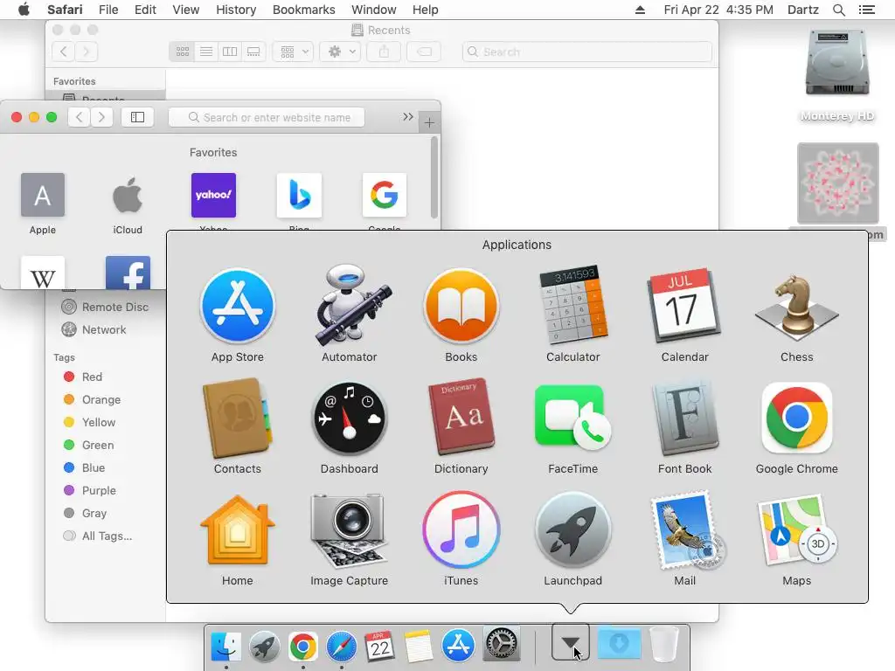Open Finder action gear dropdown
895x671 pixels.
pos(340,52)
